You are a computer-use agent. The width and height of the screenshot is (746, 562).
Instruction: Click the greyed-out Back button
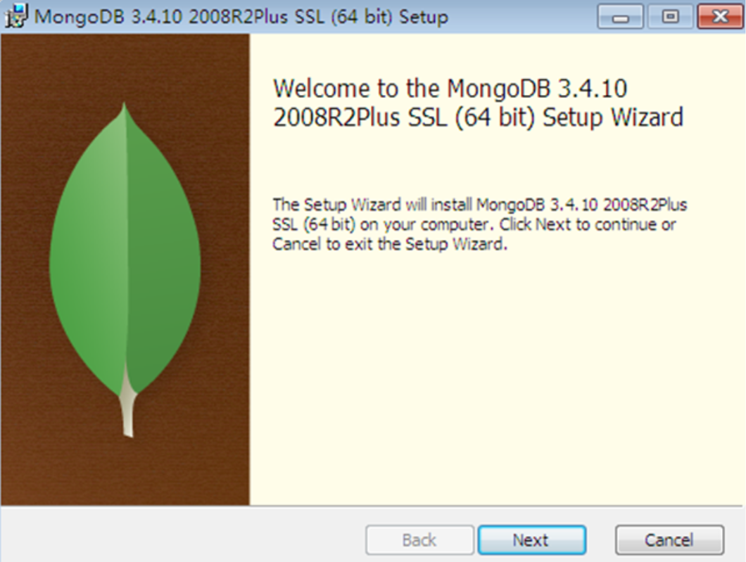(x=419, y=539)
